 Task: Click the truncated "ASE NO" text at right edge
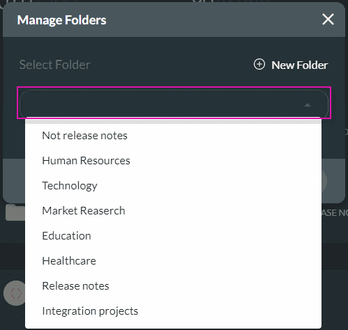pyautogui.click(x=335, y=212)
